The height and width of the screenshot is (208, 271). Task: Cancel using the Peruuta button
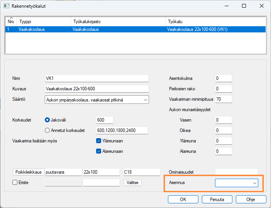(216, 200)
